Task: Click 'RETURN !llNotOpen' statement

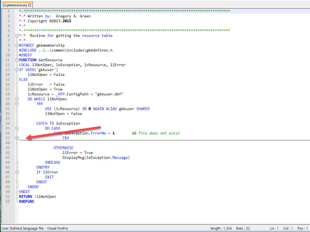Action: click(x=38, y=196)
